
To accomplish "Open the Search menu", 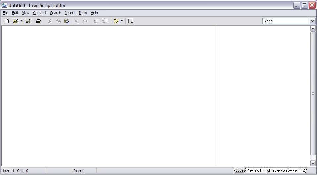I will pos(56,13).
